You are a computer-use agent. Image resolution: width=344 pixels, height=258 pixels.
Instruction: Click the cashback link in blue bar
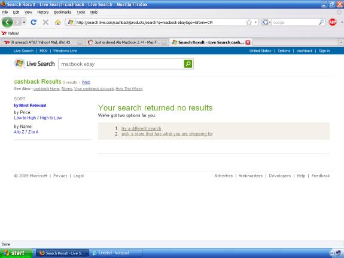click(x=305, y=51)
